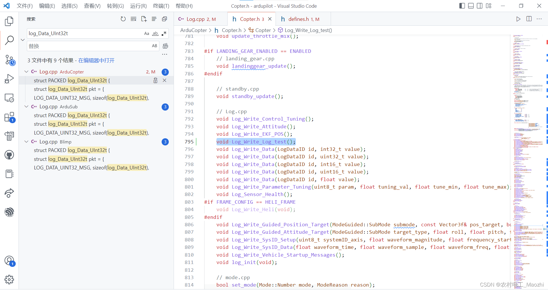Open the Search view in activity bar

(x=9, y=40)
